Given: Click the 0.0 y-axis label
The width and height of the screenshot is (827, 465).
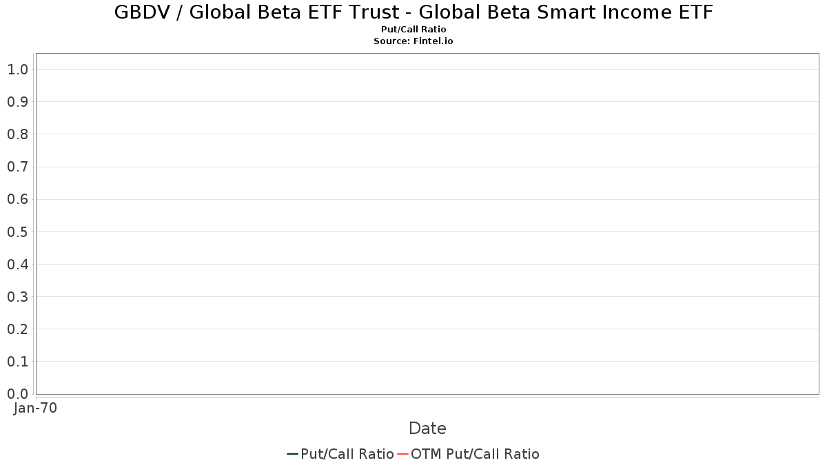Looking at the screenshot, I should (17, 393).
